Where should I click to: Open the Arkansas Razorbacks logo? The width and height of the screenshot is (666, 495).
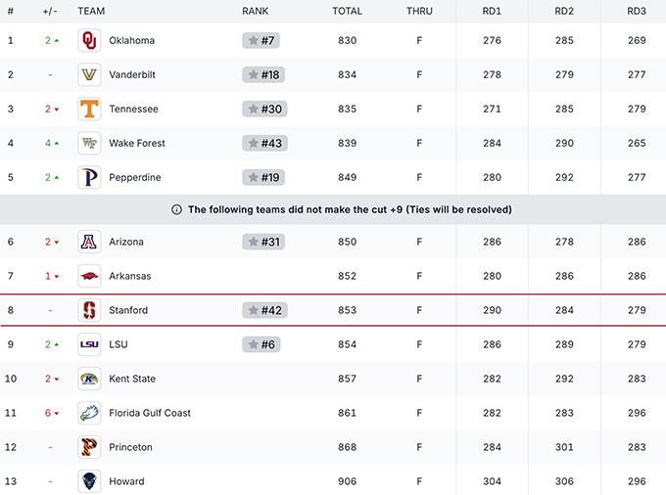(x=89, y=276)
